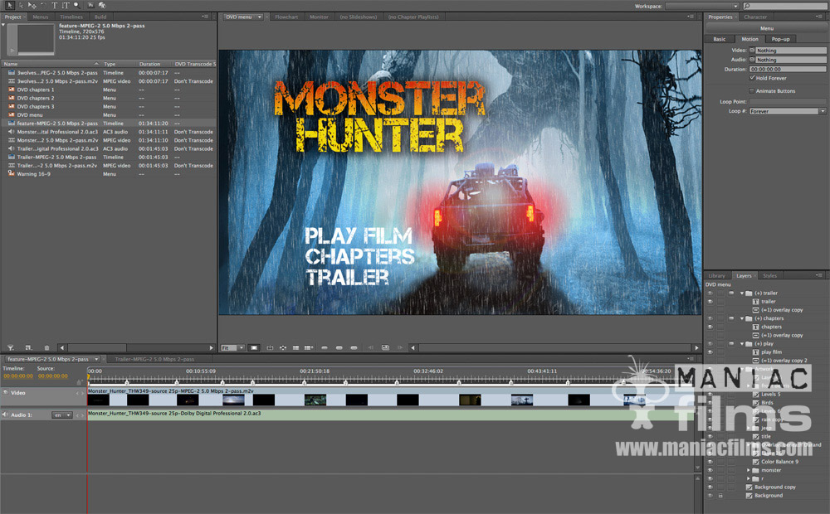Image resolution: width=830 pixels, height=514 pixels.
Task: Hide the Background layer eye icon
Action: point(710,496)
